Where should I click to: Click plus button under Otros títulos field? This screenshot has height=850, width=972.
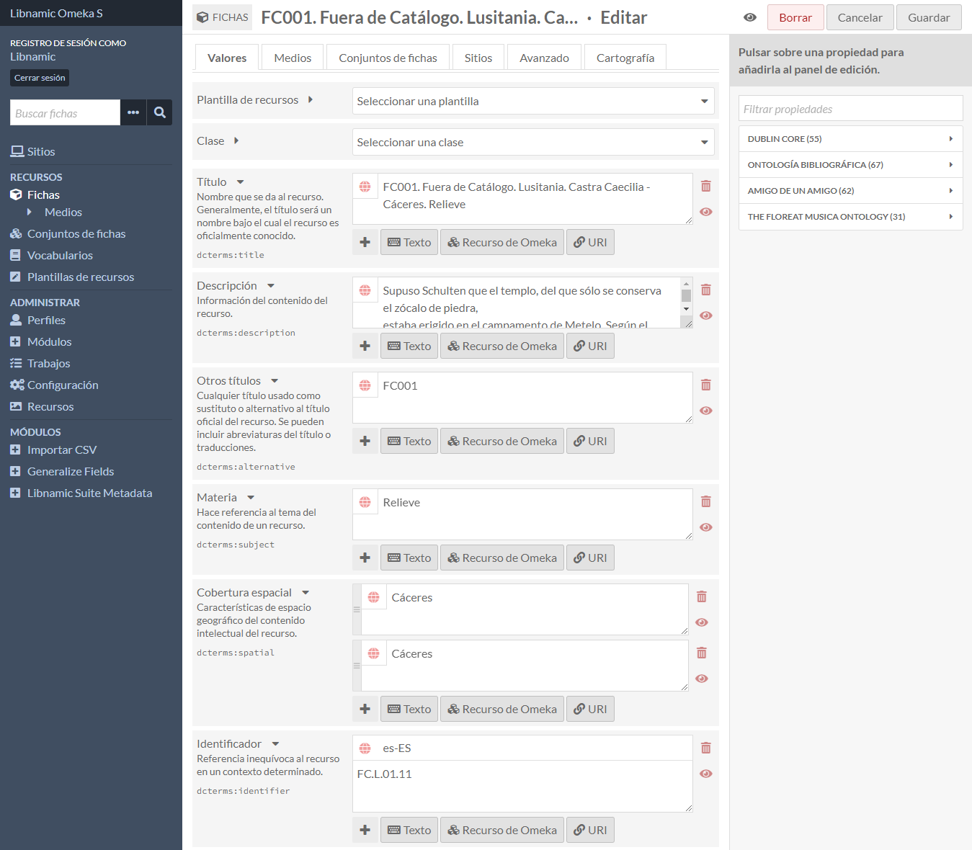(x=365, y=441)
